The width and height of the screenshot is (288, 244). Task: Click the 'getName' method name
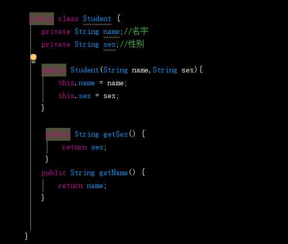[x=113, y=173]
